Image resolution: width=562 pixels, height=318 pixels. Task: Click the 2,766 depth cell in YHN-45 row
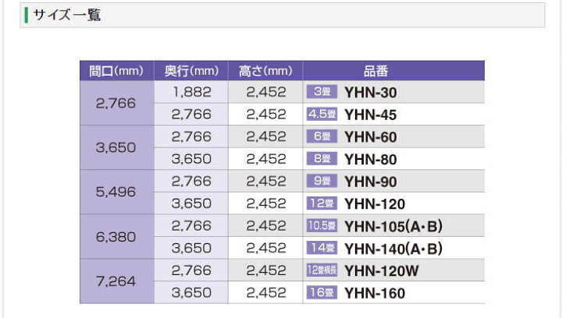(x=191, y=115)
